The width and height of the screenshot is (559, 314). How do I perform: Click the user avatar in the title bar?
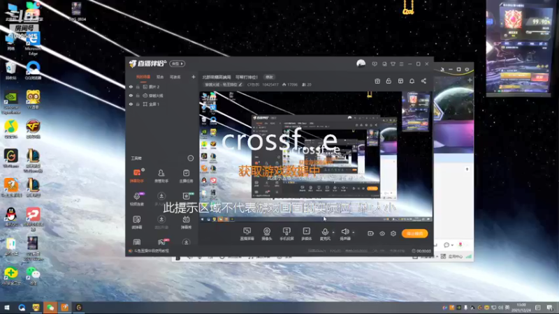(361, 63)
